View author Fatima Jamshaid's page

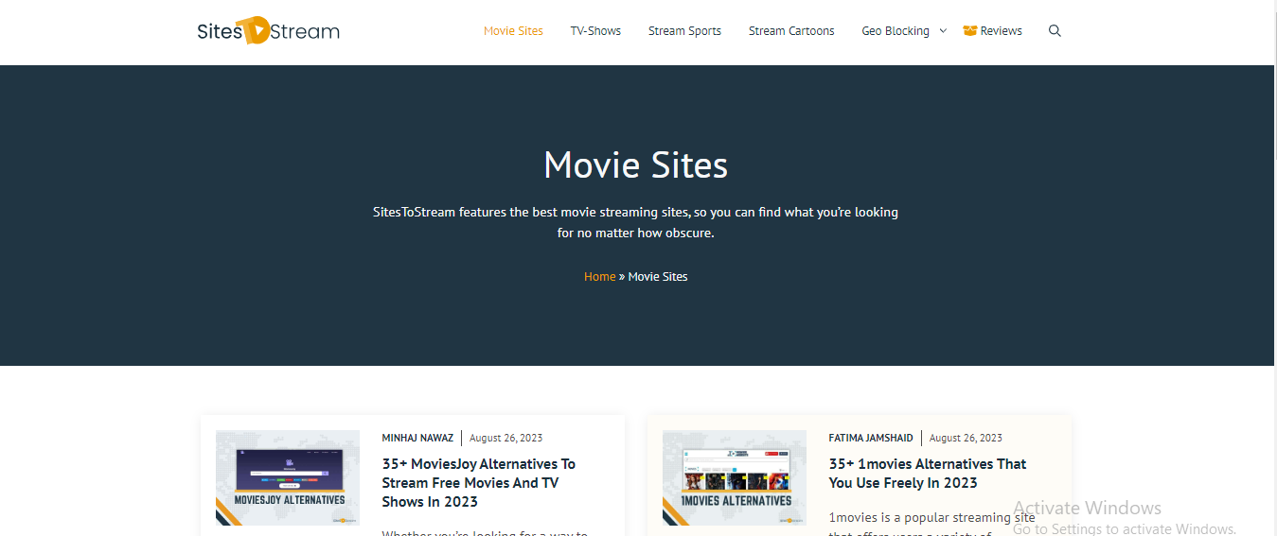tap(871, 438)
